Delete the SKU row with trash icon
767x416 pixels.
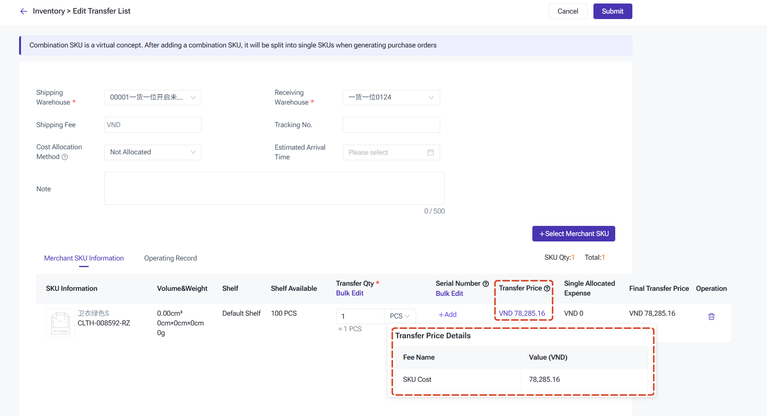[711, 316]
